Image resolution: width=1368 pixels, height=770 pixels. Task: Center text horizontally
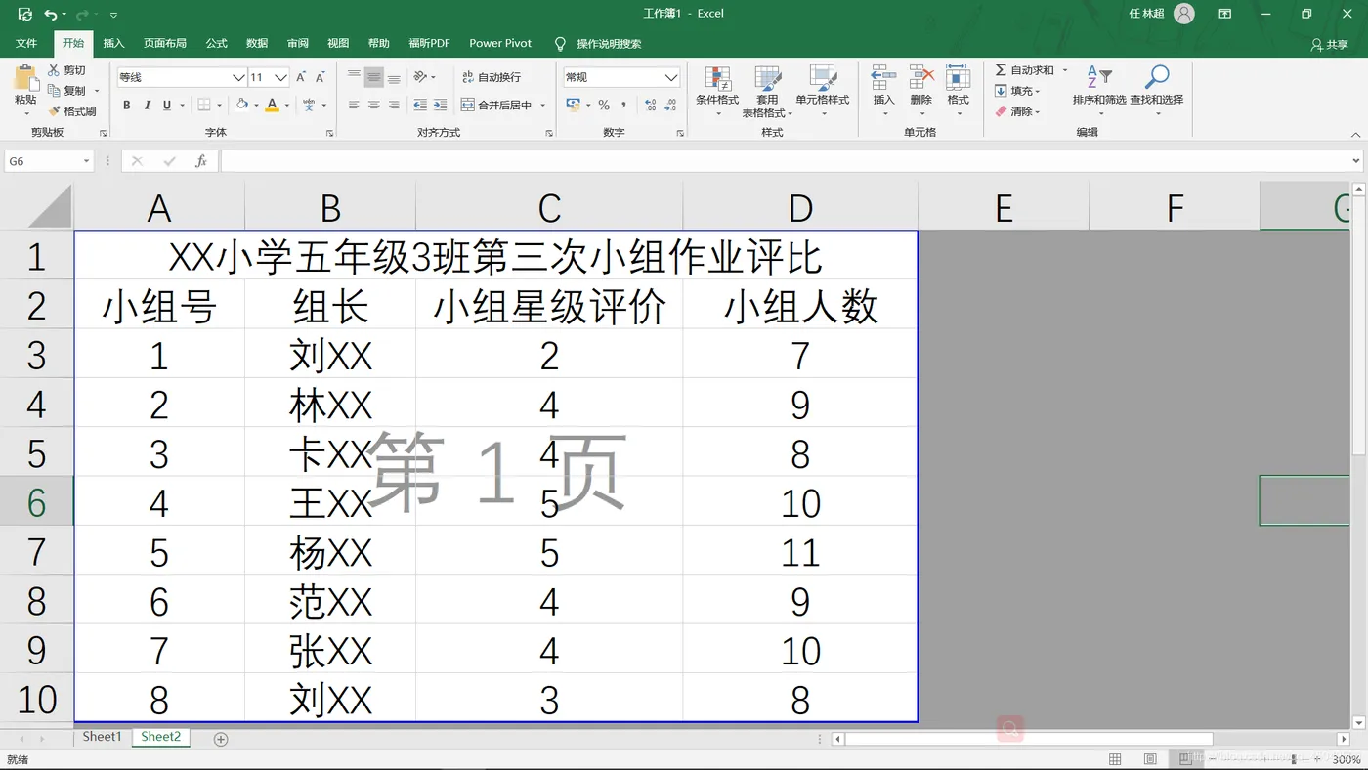tap(374, 106)
